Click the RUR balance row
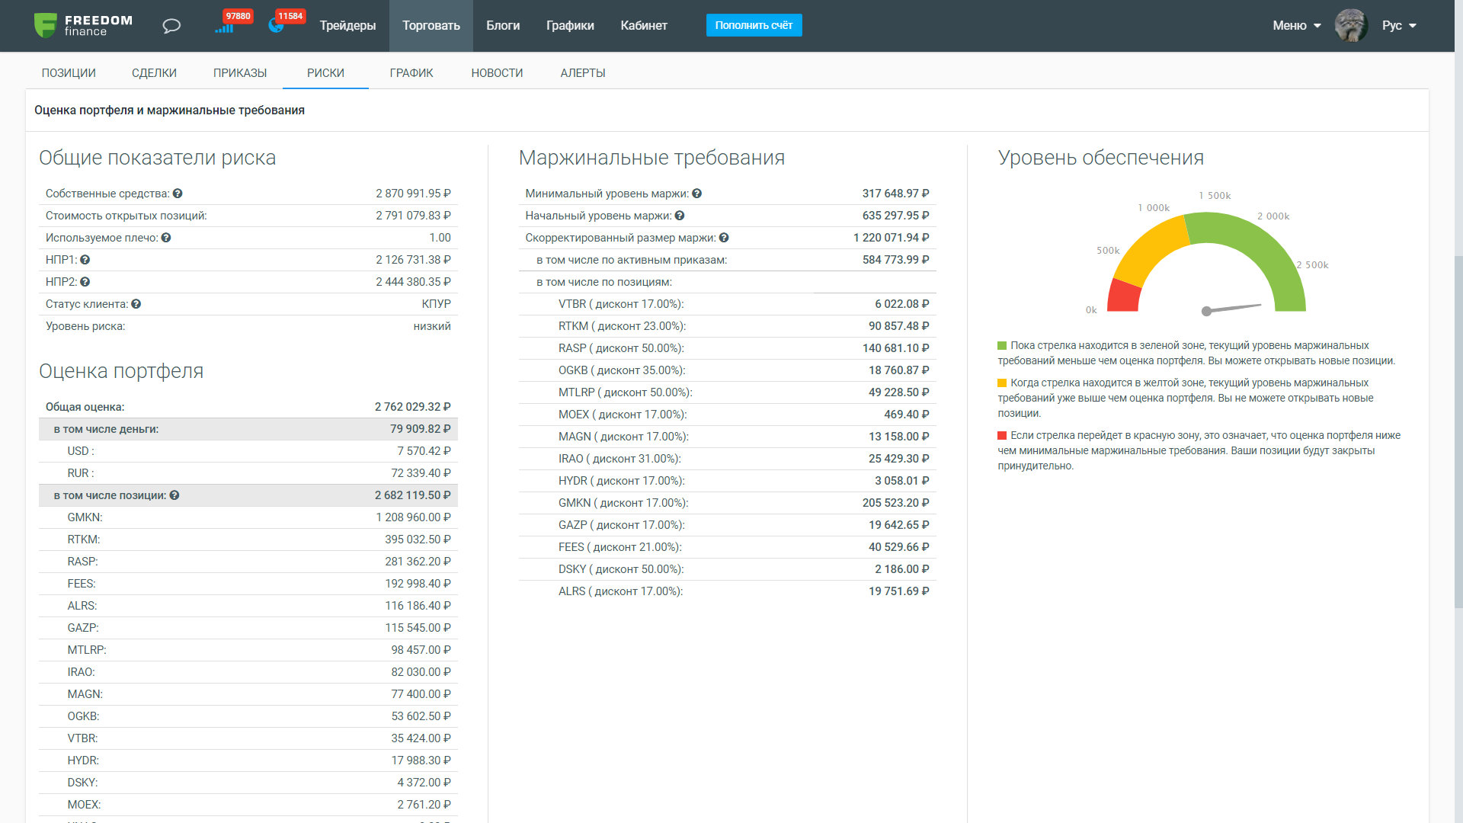The image size is (1463, 823). (x=248, y=473)
